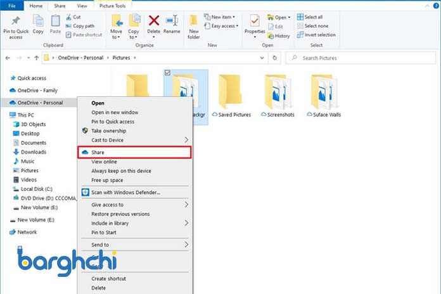441x294 pixels.
Task: Click the Back navigation arrow
Action: pos(8,58)
